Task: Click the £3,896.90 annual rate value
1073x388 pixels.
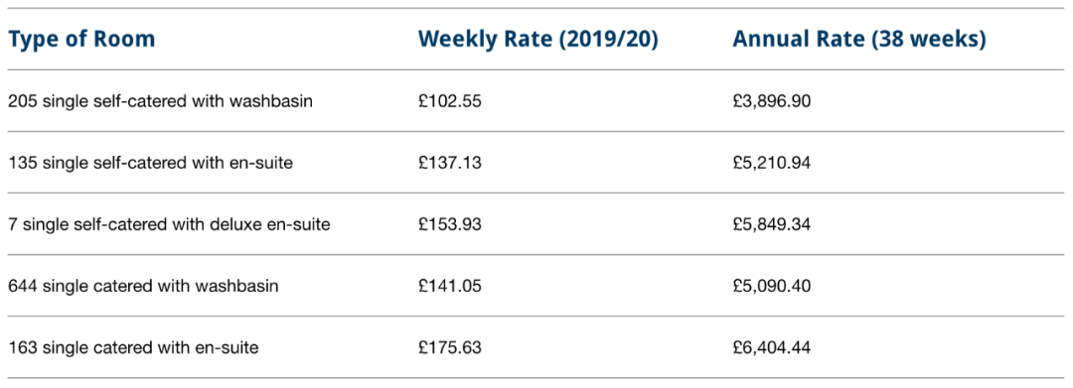Action: (x=771, y=101)
